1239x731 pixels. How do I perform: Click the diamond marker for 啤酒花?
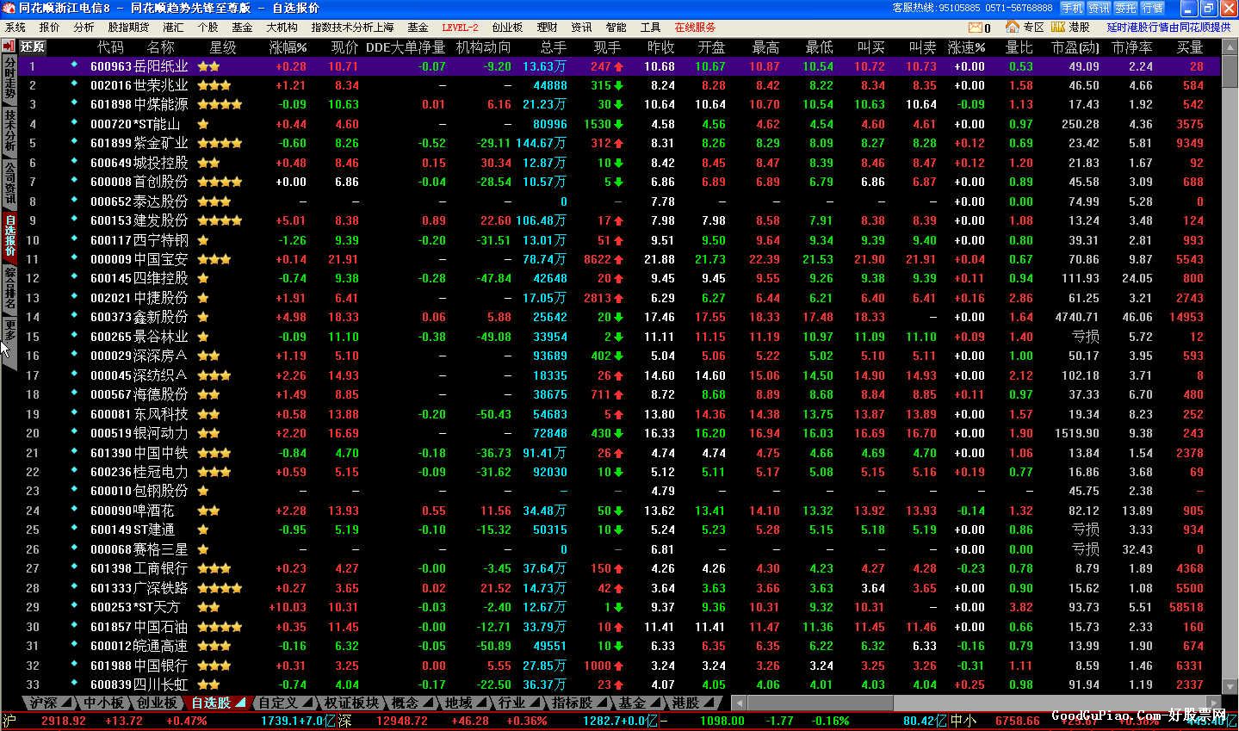tap(75, 510)
